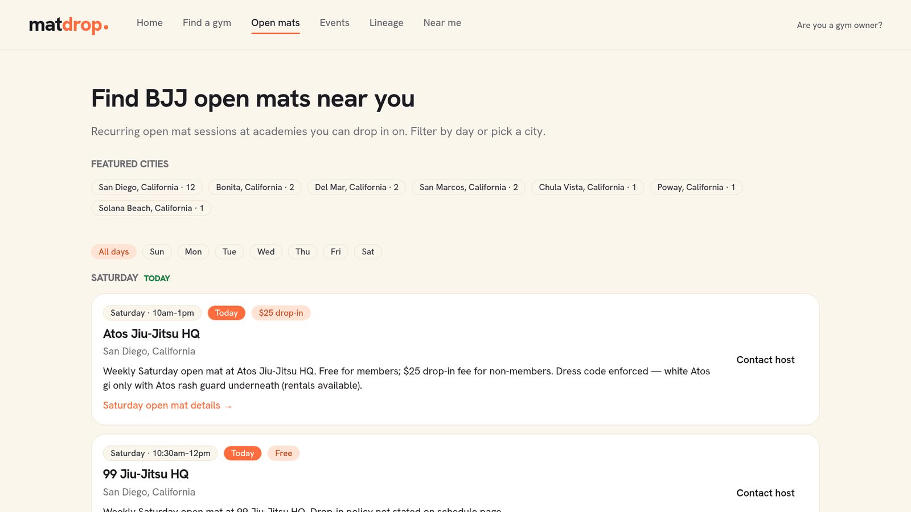
Task: Click the FEATURED CITIES label
Action: point(130,164)
